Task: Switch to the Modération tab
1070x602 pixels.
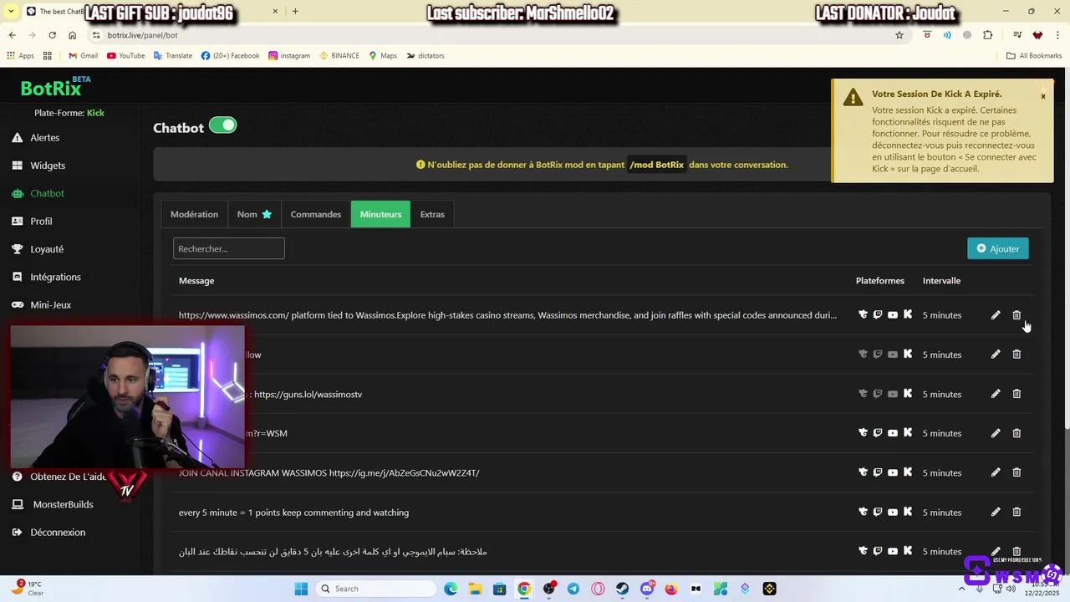Action: (x=194, y=214)
